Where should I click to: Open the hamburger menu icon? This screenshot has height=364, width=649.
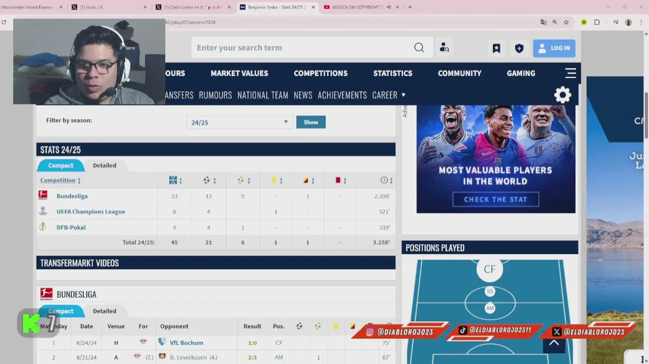[571, 73]
